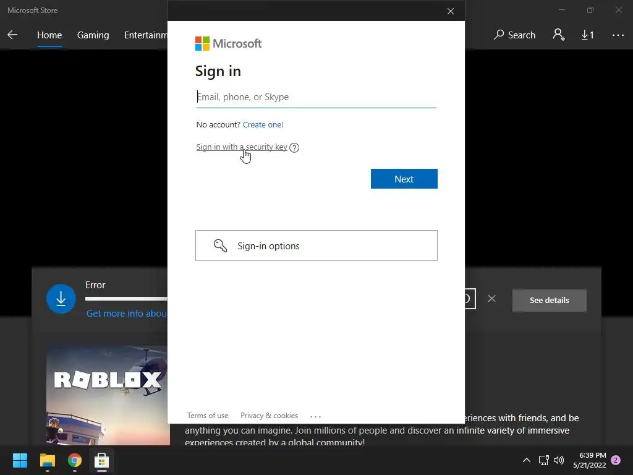Focus the Email, phone, or Skype field

(x=316, y=97)
